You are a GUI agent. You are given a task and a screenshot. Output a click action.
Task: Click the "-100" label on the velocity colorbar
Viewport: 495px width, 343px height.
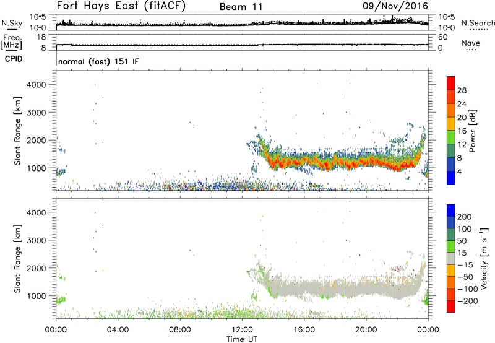(468, 289)
